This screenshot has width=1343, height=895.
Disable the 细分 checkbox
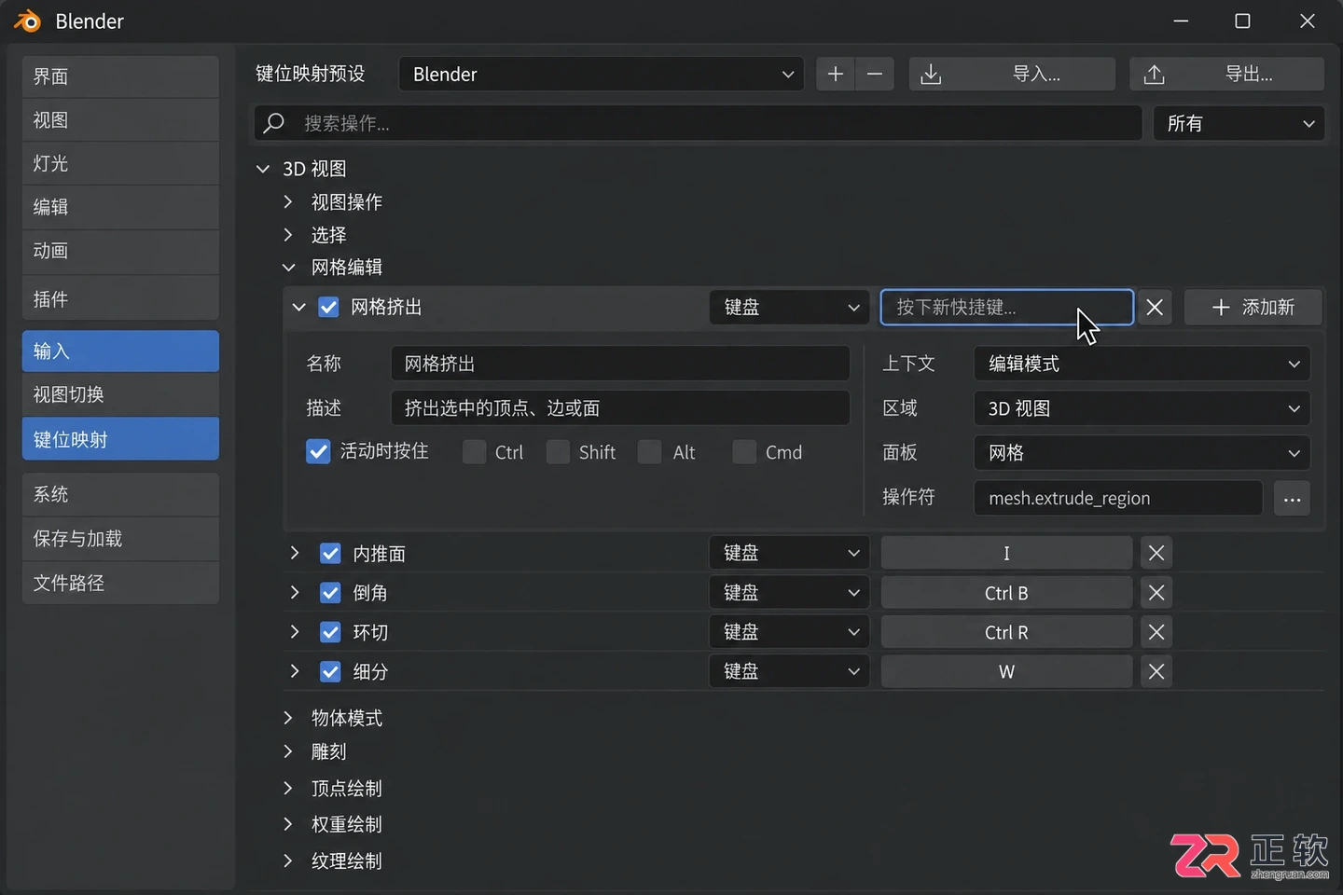330,671
